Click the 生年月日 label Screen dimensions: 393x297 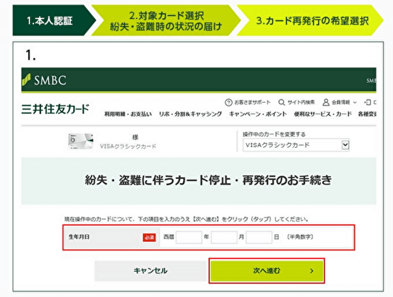tap(79, 236)
